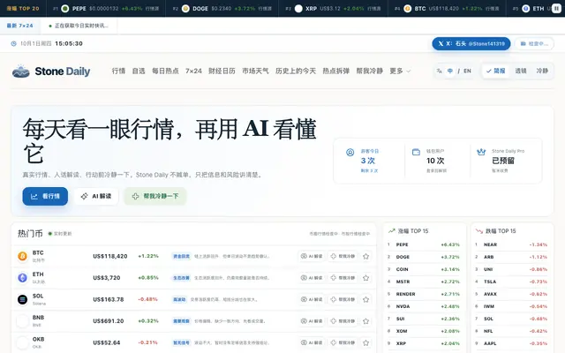This screenshot has height=353, width=565.
Task: Switch language to 中
Action: click(450, 71)
